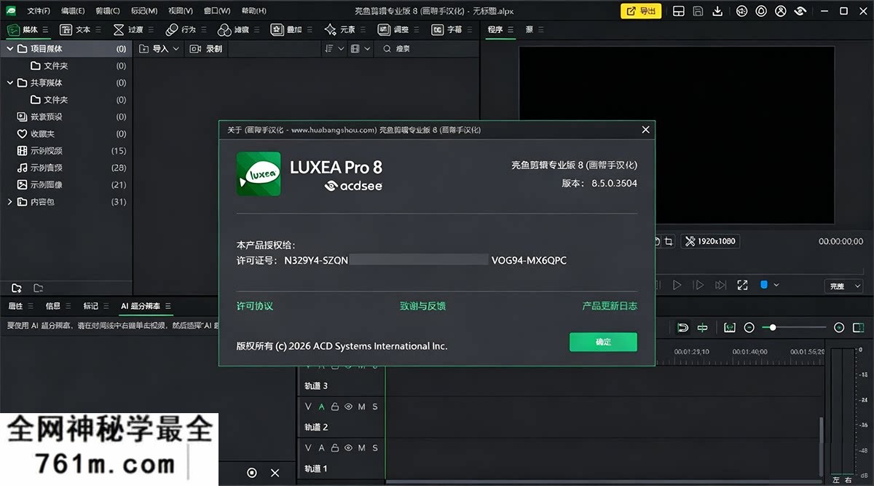Image resolution: width=874 pixels, height=486 pixels.
Task: Click the next frame playback button
Action: click(698, 285)
